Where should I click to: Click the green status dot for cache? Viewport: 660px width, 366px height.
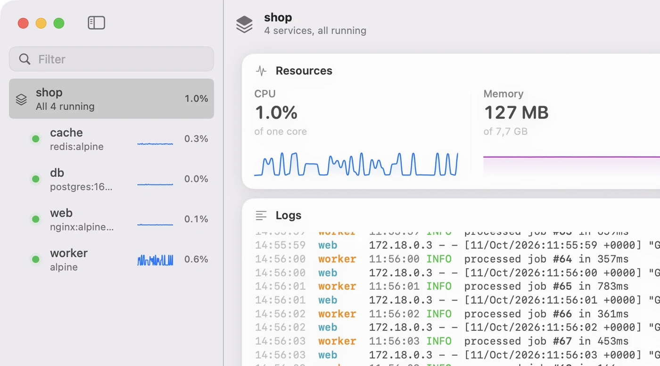coord(35,139)
